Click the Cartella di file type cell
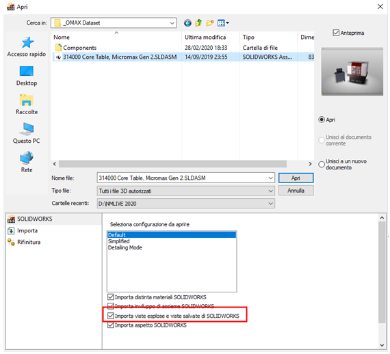Screen dimensions: 390x354 click(260, 48)
